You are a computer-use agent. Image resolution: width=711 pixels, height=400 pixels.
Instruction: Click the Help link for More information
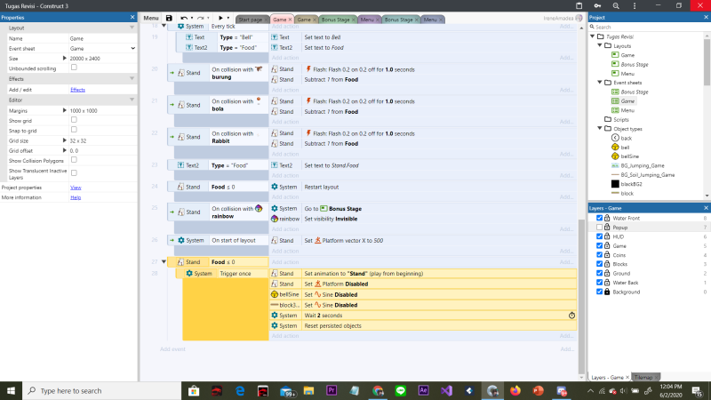76,197
